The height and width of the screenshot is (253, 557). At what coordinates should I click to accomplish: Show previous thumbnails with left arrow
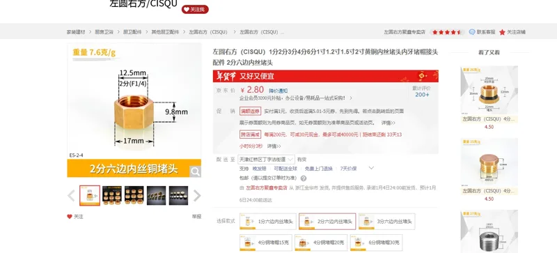(x=72, y=195)
